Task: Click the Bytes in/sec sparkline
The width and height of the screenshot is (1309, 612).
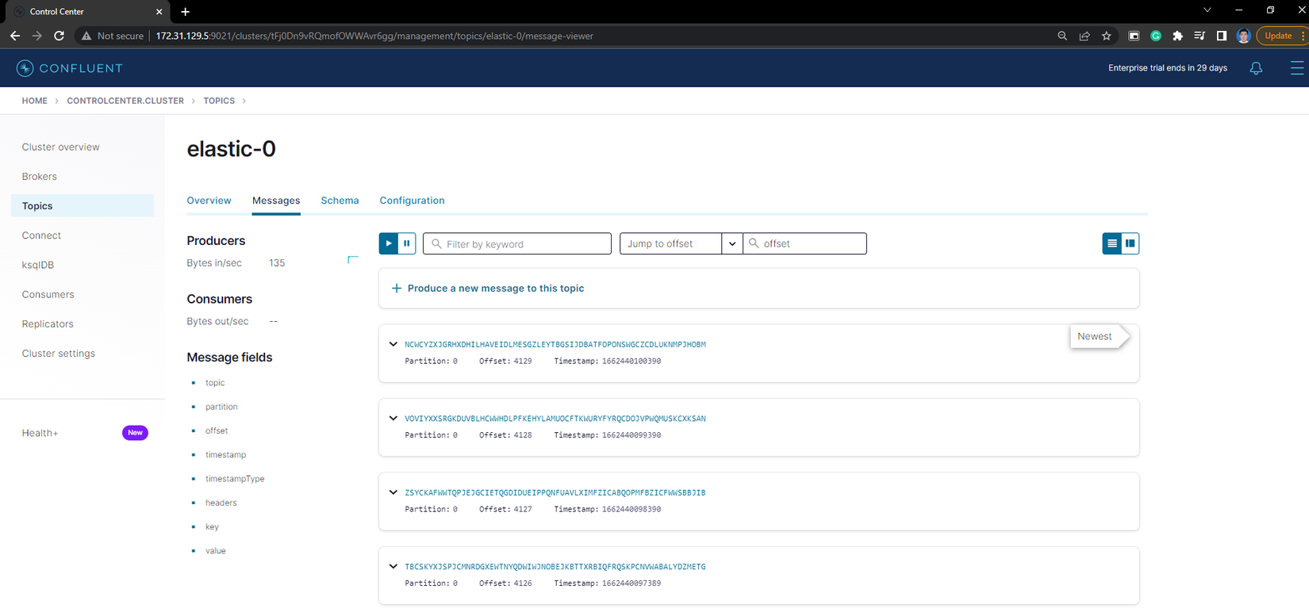Action: (353, 260)
